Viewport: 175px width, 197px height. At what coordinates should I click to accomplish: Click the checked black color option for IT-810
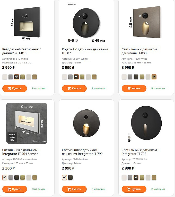coord(17,77)
